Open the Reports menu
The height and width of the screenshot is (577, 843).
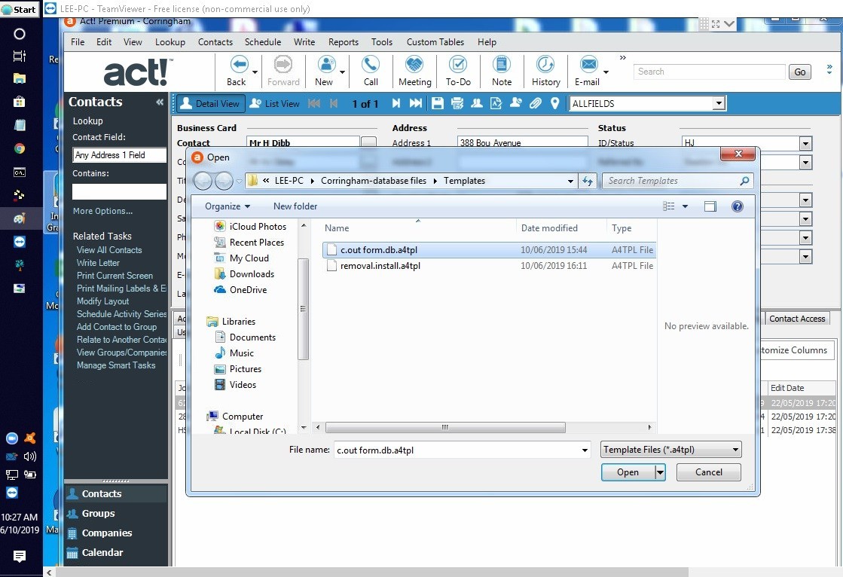344,42
